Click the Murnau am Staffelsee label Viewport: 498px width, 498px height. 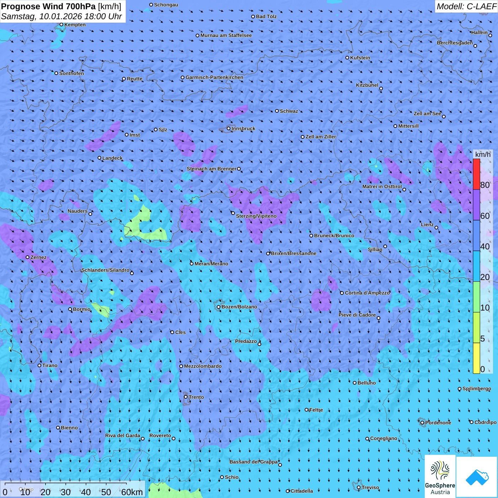(226, 35)
